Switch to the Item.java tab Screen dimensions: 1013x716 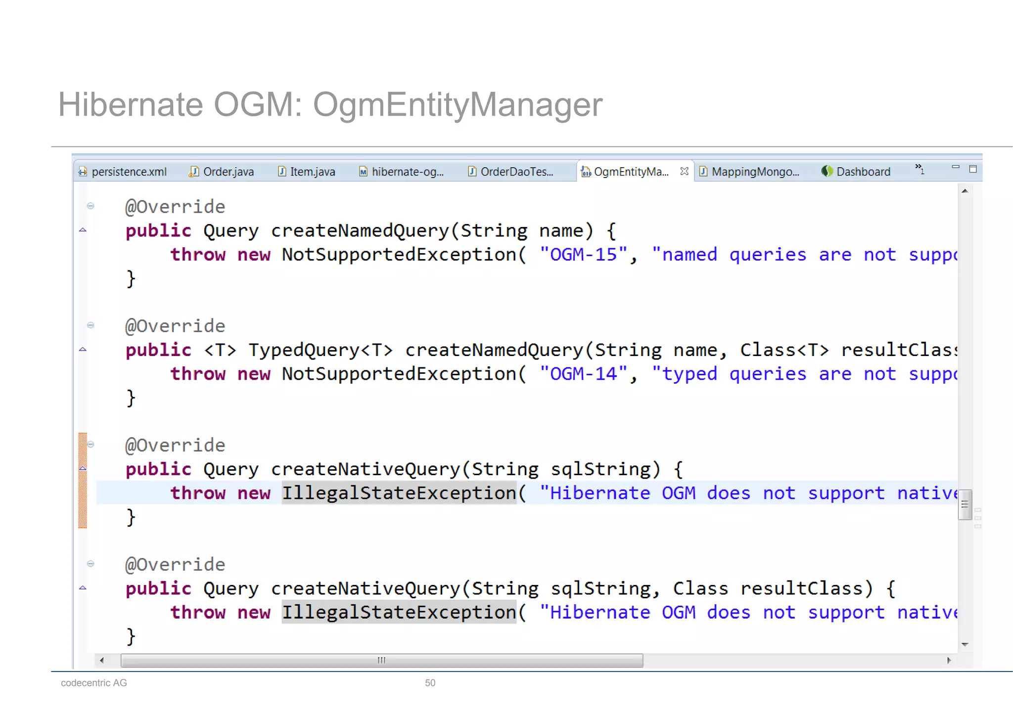[307, 172]
